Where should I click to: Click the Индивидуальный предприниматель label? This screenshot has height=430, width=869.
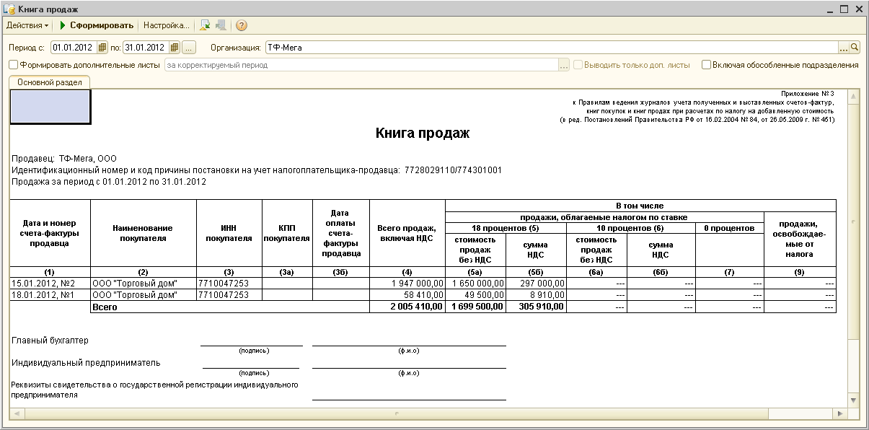tap(86, 363)
